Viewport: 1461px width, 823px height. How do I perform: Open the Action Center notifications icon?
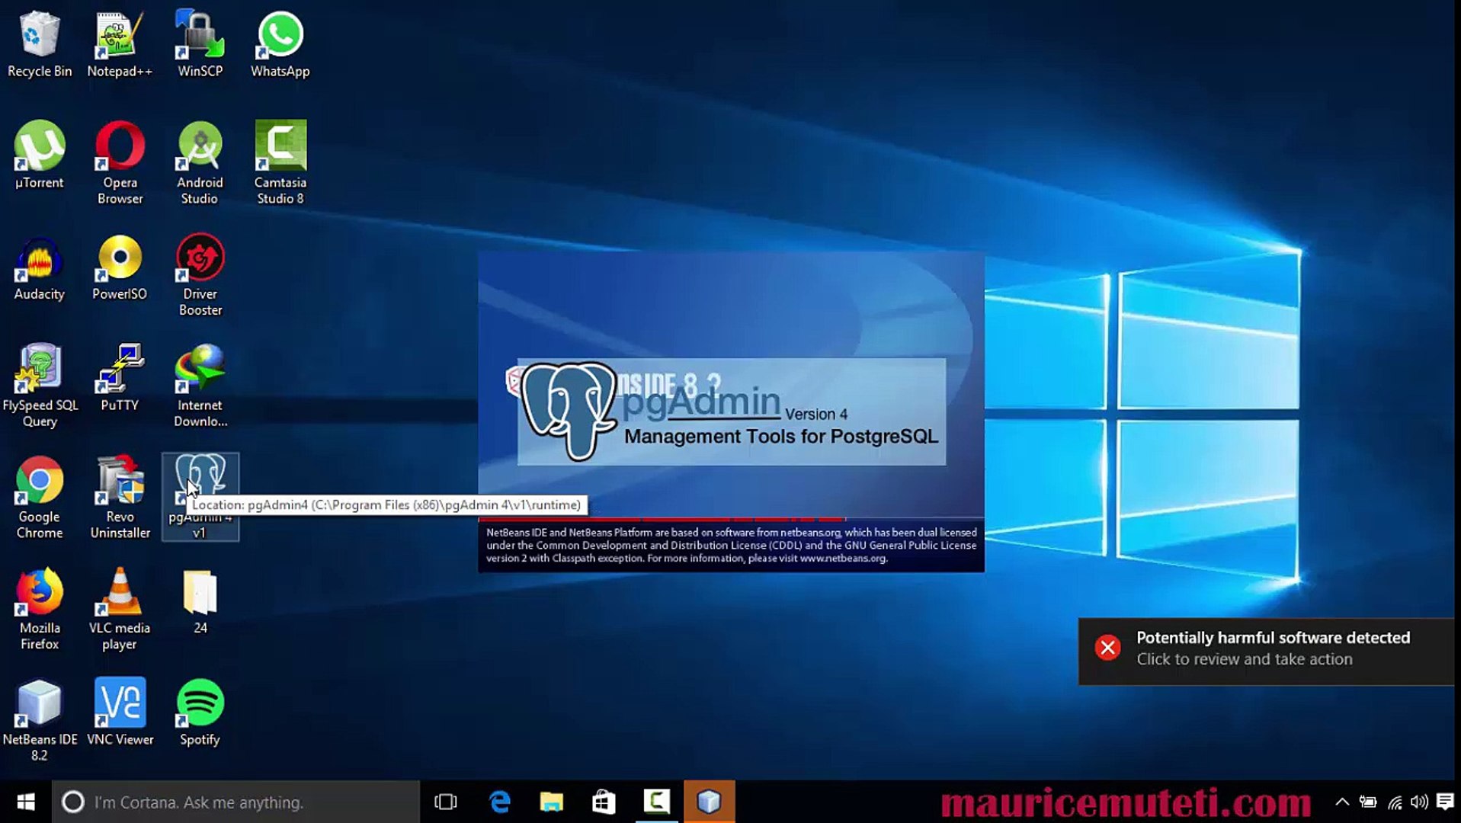point(1445,802)
